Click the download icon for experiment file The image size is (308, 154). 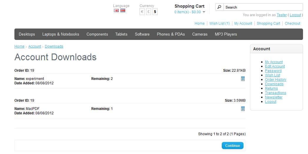pos(243,79)
